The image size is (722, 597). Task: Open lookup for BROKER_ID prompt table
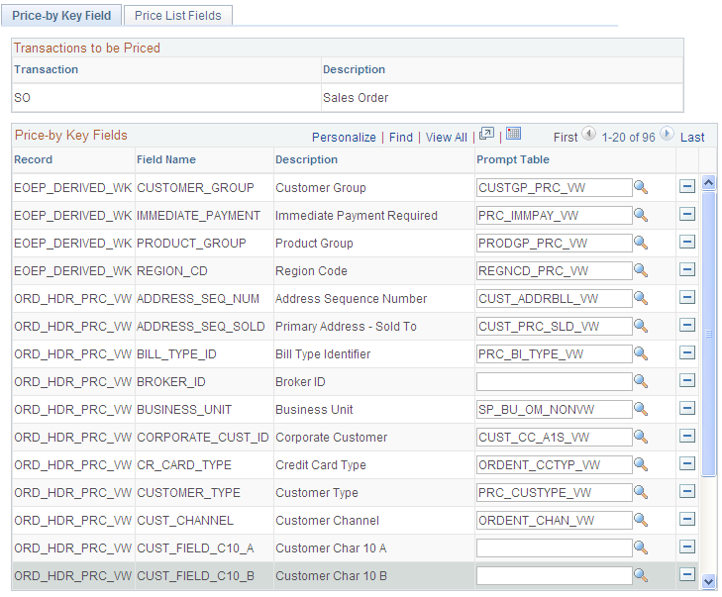tap(641, 381)
